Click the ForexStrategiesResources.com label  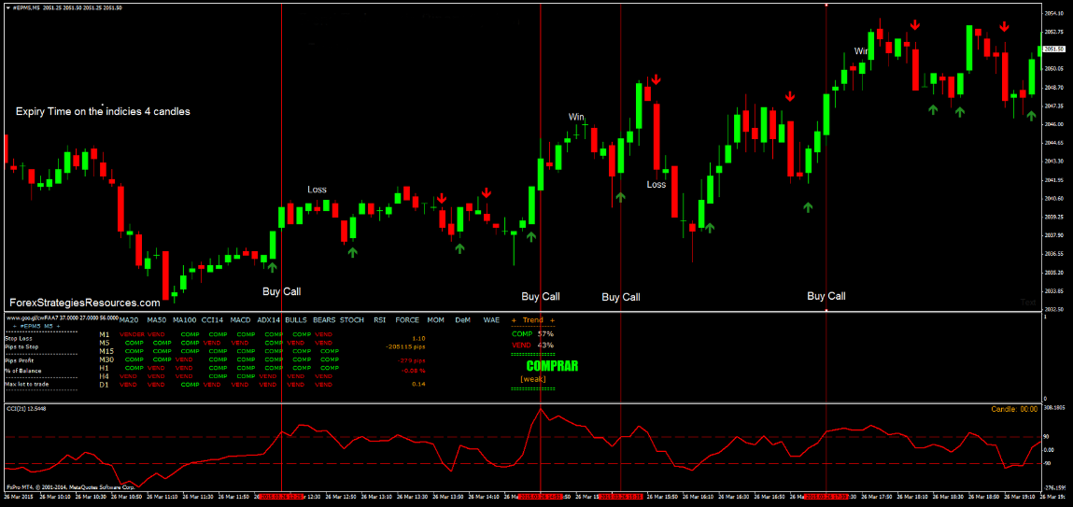(x=84, y=302)
